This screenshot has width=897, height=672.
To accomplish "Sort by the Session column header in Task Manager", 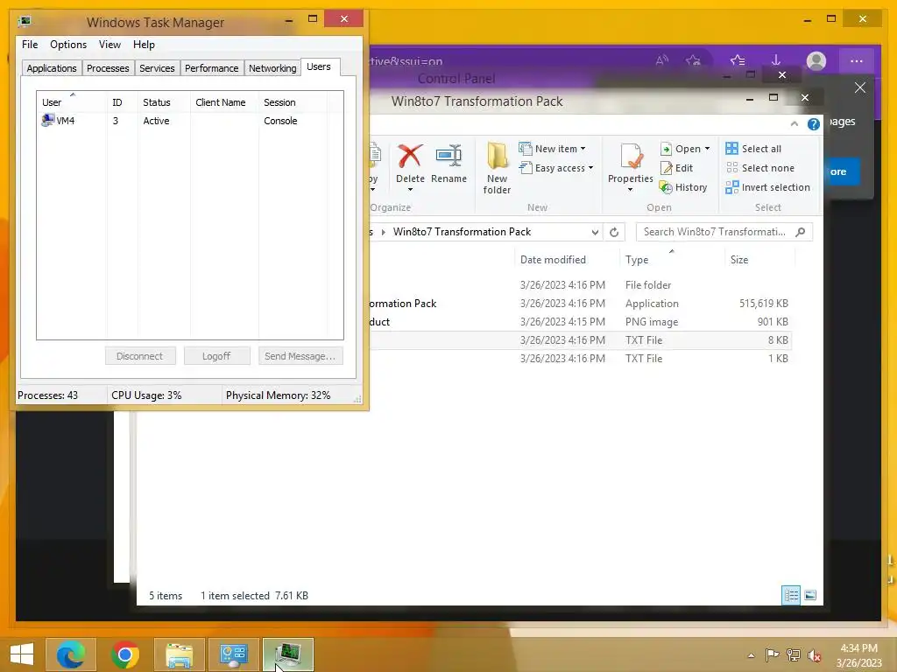I will coord(293,102).
